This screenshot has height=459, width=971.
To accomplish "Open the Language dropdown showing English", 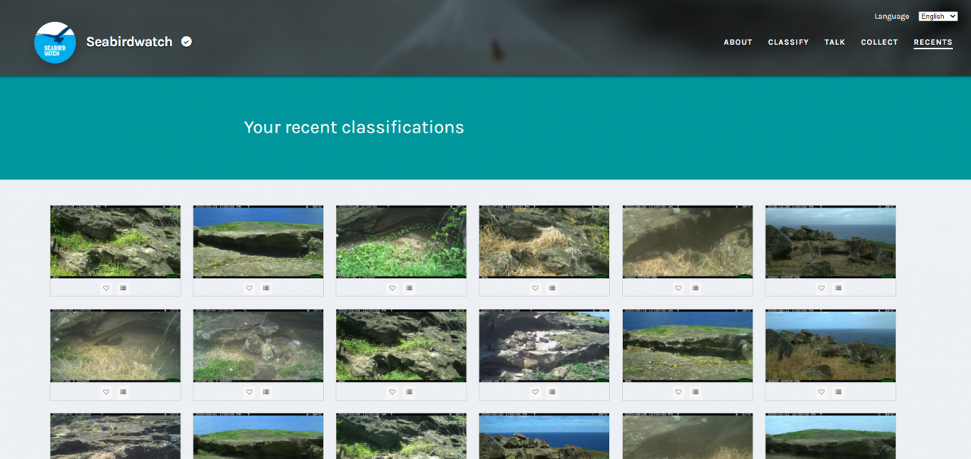I will tap(938, 17).
